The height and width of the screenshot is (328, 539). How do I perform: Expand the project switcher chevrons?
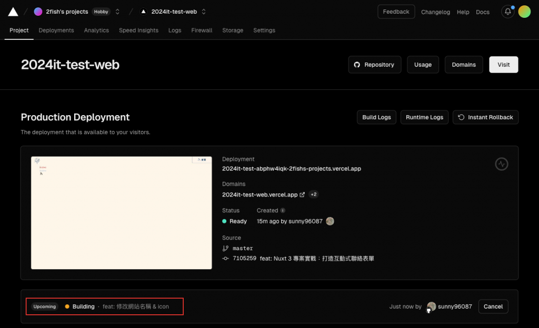click(204, 12)
